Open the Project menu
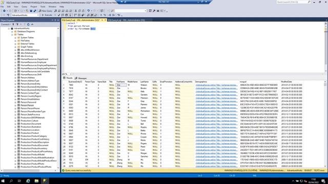The height and width of the screenshot is (184, 328). pos(33,7)
